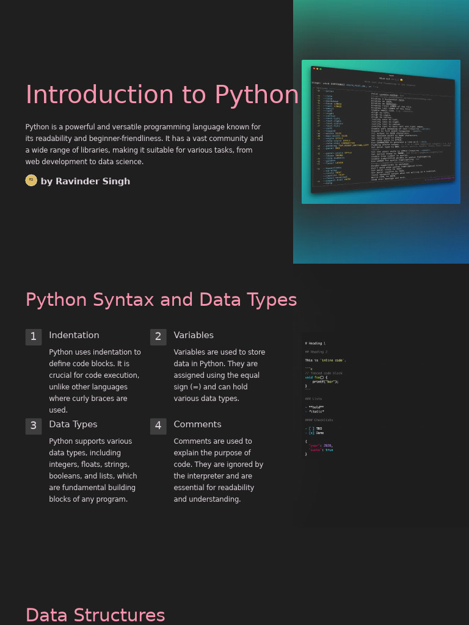469x625 pixels.
Task: Click the number 2 badge next to Variables
Action: click(158, 337)
